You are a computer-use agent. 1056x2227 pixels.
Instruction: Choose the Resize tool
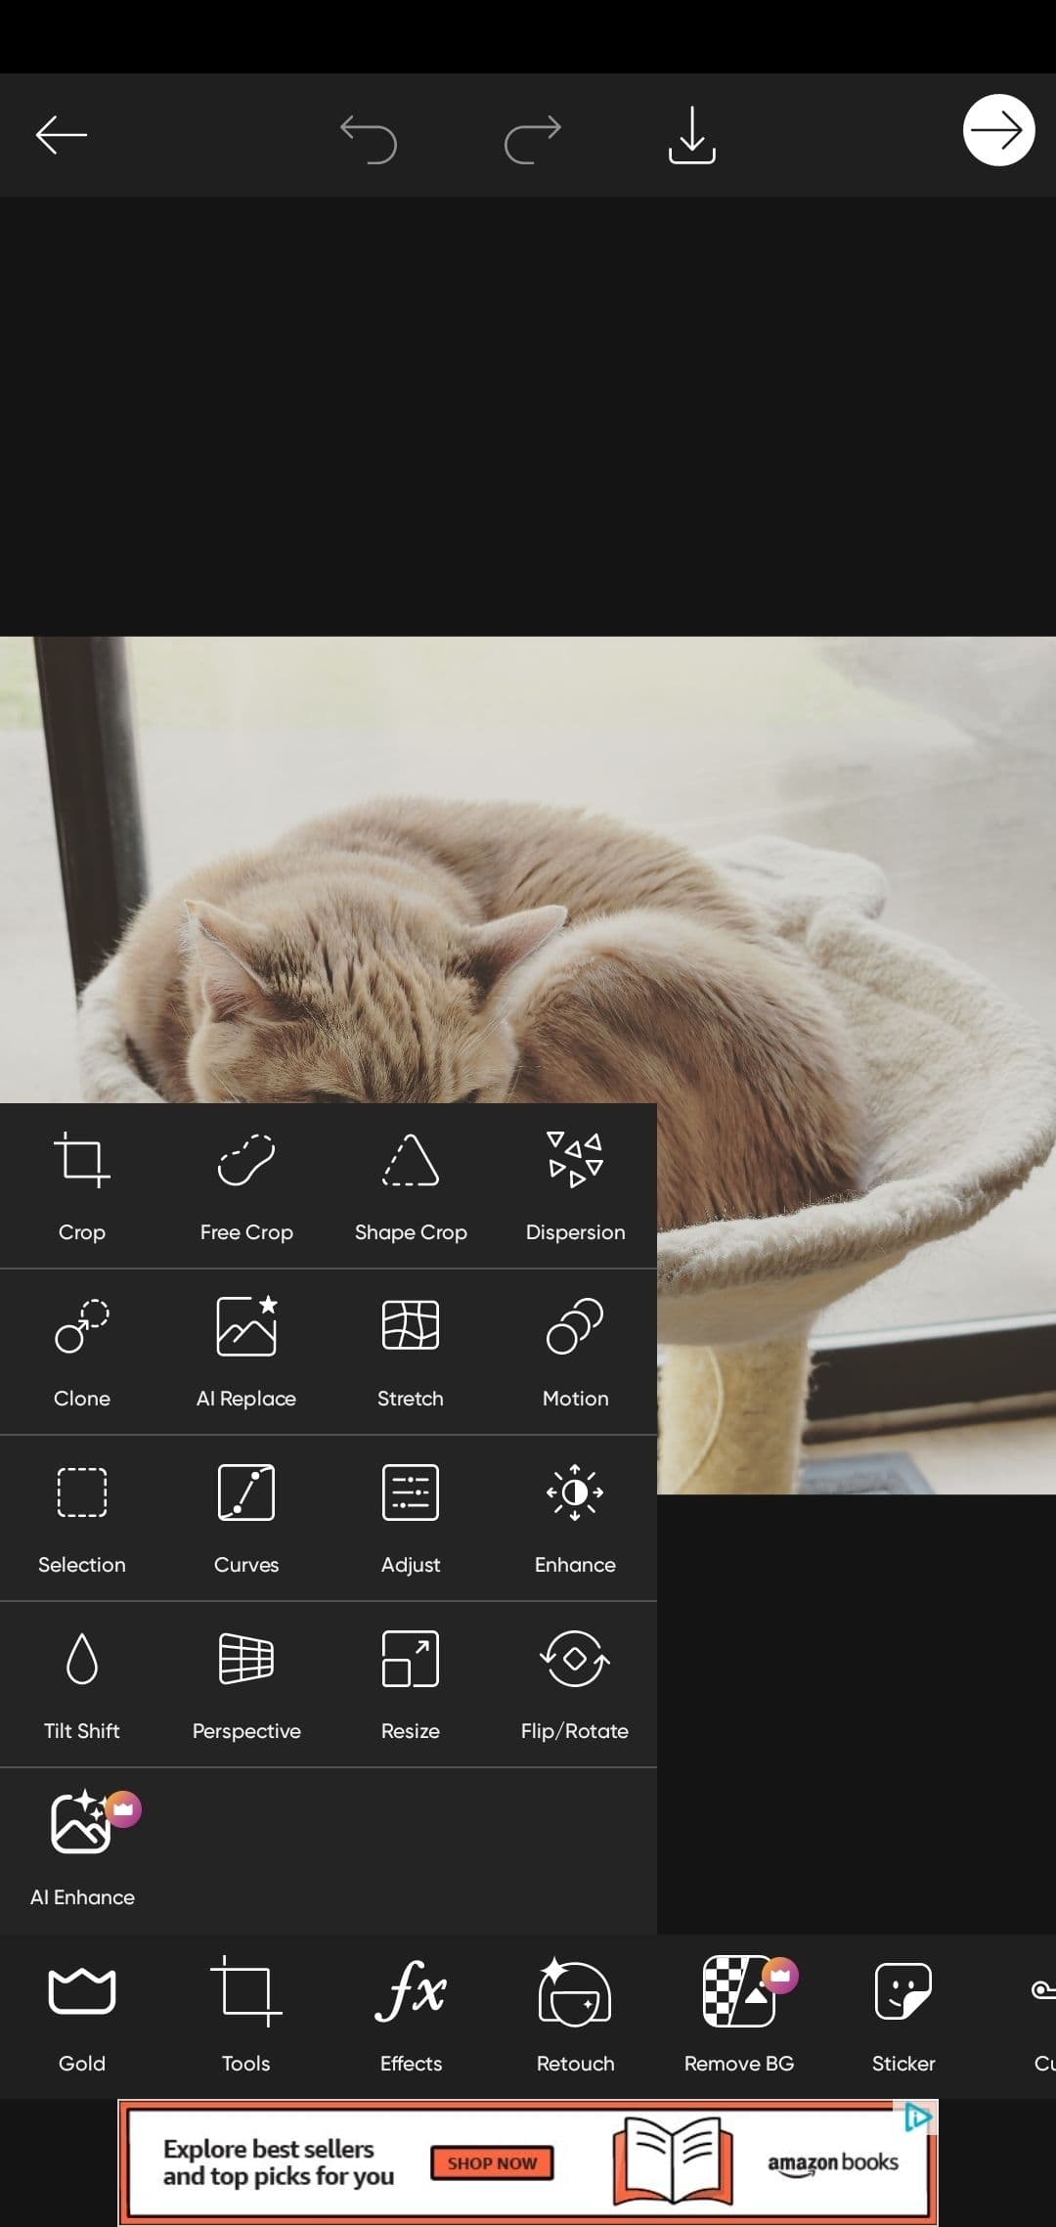click(411, 1685)
